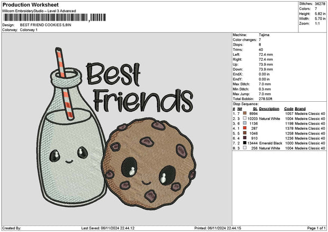Click the 'Brand' column header
Image resolution: width=328 pixels, height=232 pixels.
point(300,109)
